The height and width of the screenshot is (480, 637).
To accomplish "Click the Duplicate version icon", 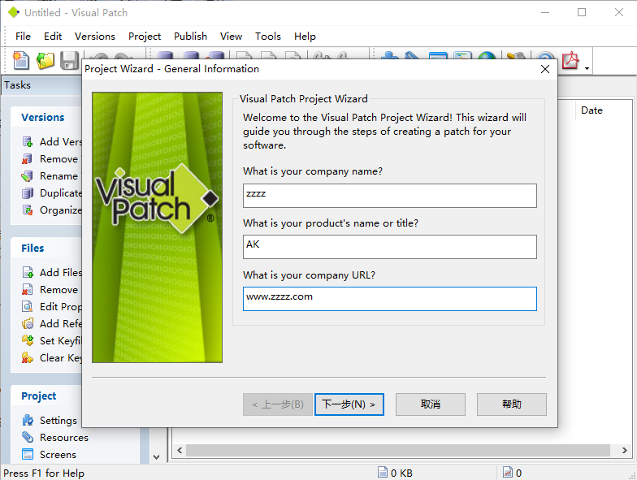I will [28, 193].
